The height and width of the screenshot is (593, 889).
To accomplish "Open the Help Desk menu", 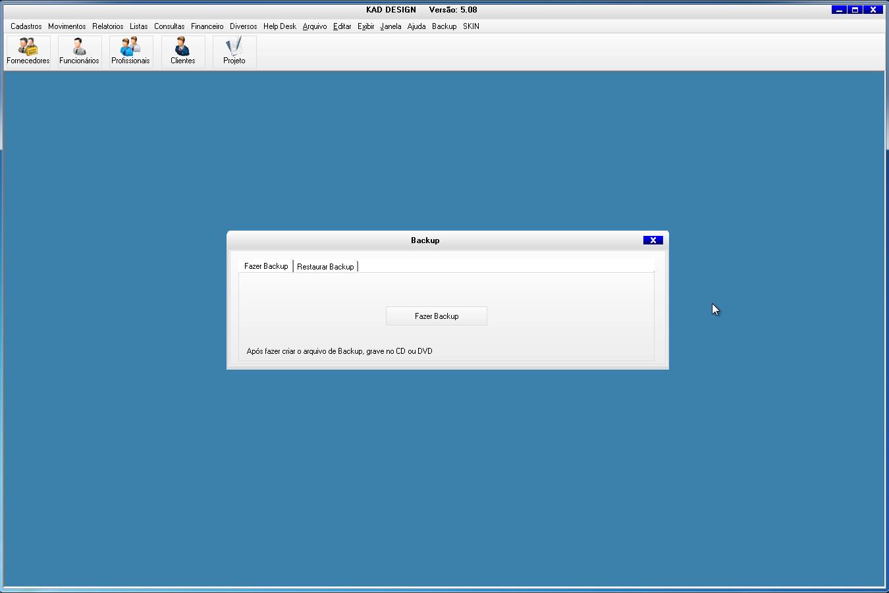I will click(x=279, y=26).
